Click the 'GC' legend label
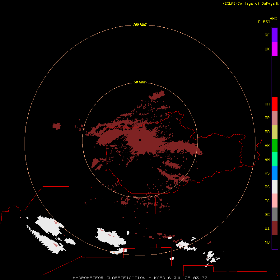Viewport: 280px width, 280px height. (267, 215)
